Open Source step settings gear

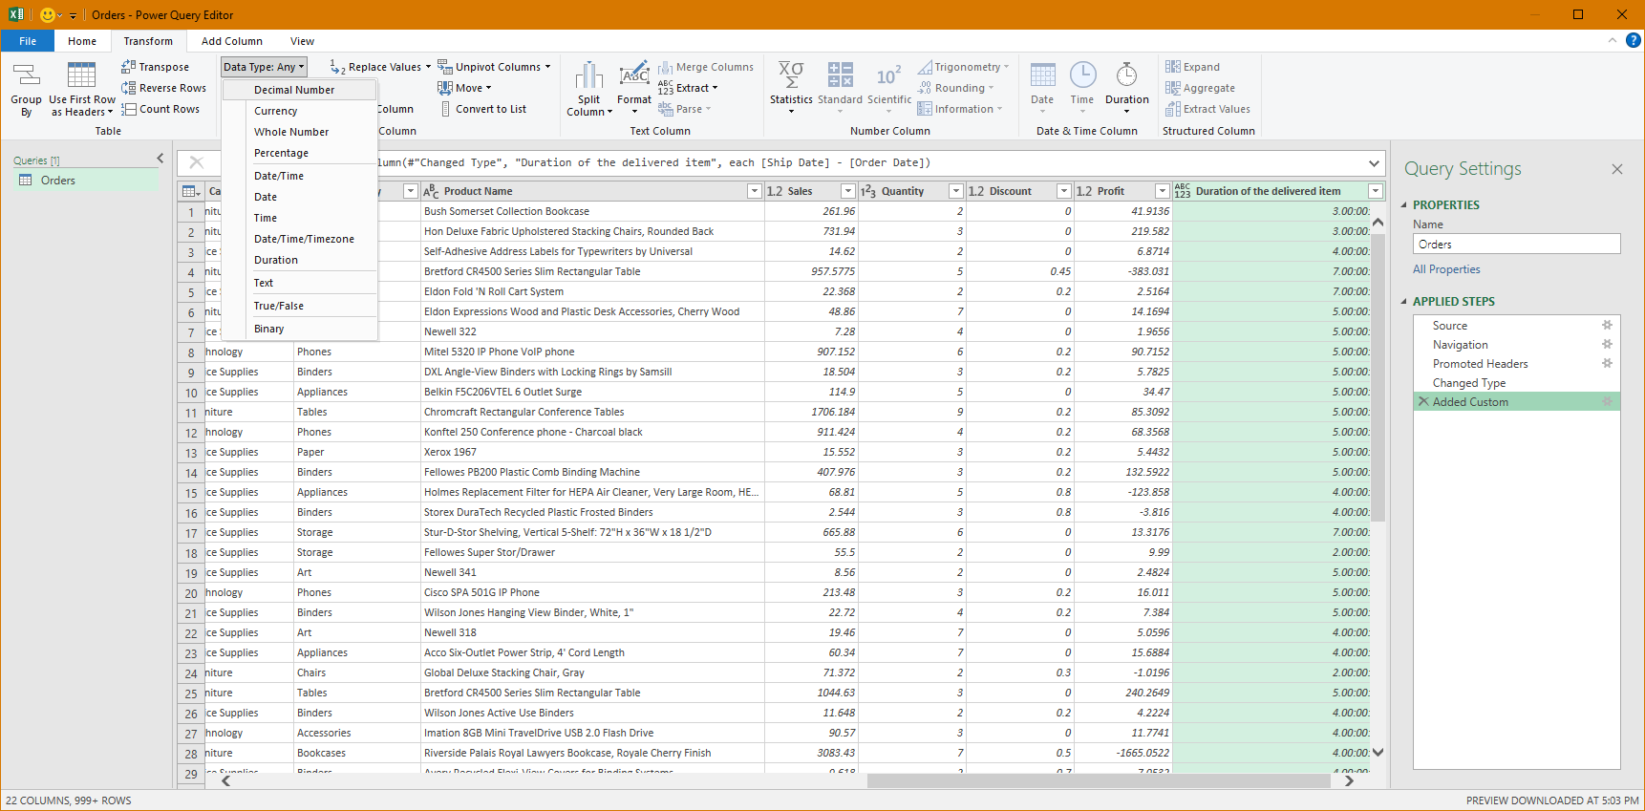(x=1607, y=326)
